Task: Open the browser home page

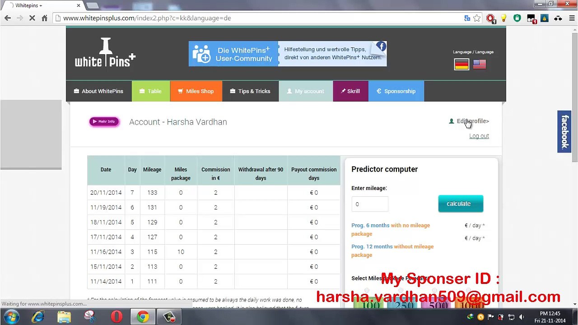Action: tap(44, 18)
